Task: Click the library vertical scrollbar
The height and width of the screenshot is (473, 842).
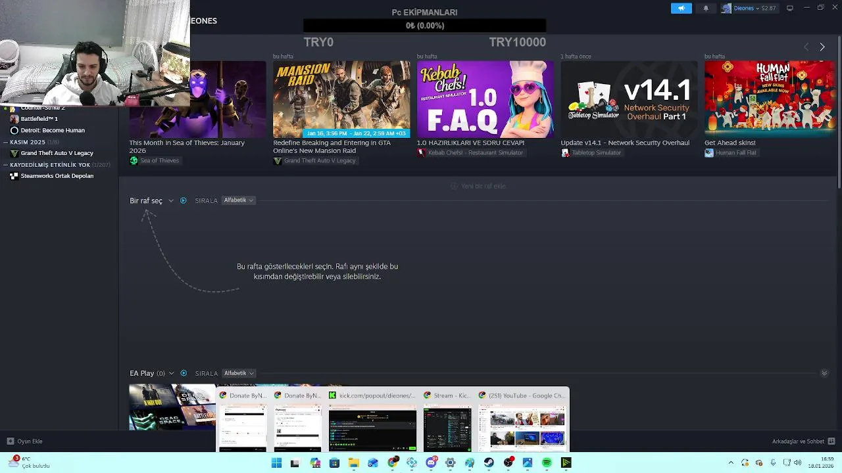Action: 839,112
